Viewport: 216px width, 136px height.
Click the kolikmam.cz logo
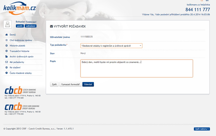point(19,8)
